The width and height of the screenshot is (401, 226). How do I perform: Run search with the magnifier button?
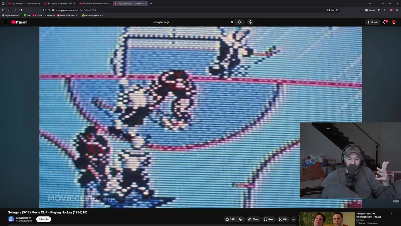point(240,22)
